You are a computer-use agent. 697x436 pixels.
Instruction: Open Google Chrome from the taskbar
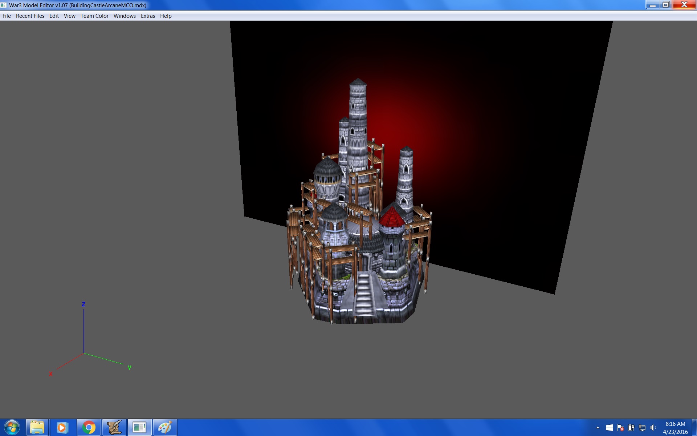click(89, 428)
